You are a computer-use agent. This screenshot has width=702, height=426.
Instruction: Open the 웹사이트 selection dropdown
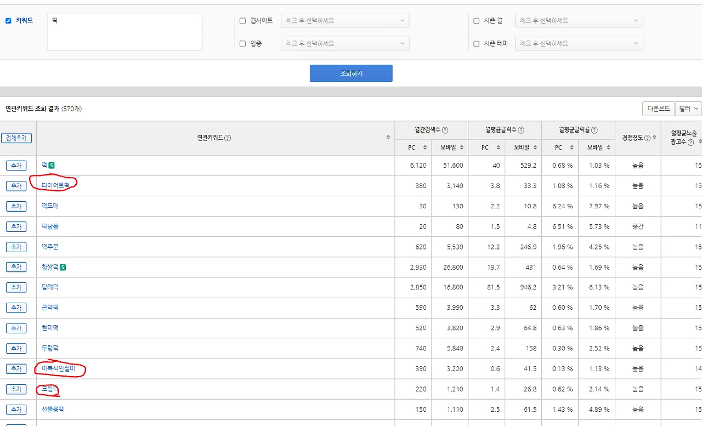(x=345, y=21)
